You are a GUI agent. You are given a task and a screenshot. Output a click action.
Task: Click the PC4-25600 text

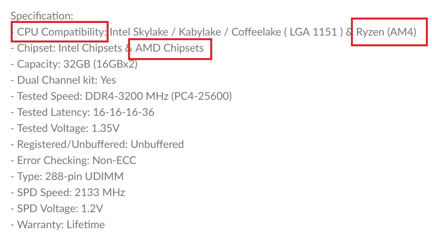[201, 96]
